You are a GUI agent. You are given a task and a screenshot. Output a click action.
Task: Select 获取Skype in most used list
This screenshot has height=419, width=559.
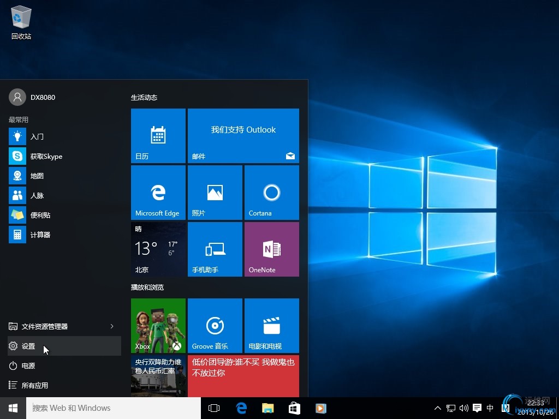46,156
